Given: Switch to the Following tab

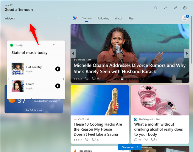Looking at the screenshot, I should point(103,18).
